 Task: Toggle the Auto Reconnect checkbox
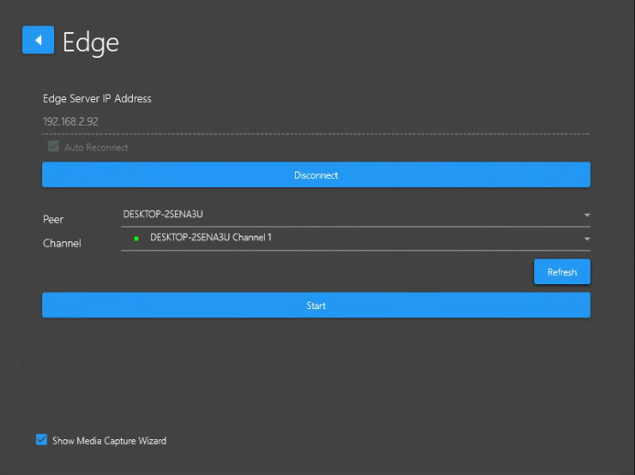(54, 147)
